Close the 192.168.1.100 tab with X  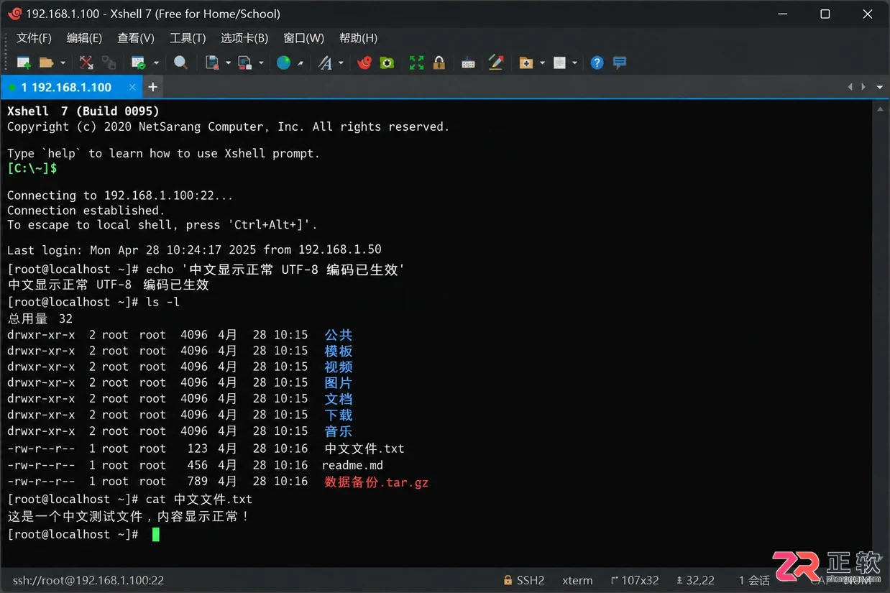click(132, 87)
